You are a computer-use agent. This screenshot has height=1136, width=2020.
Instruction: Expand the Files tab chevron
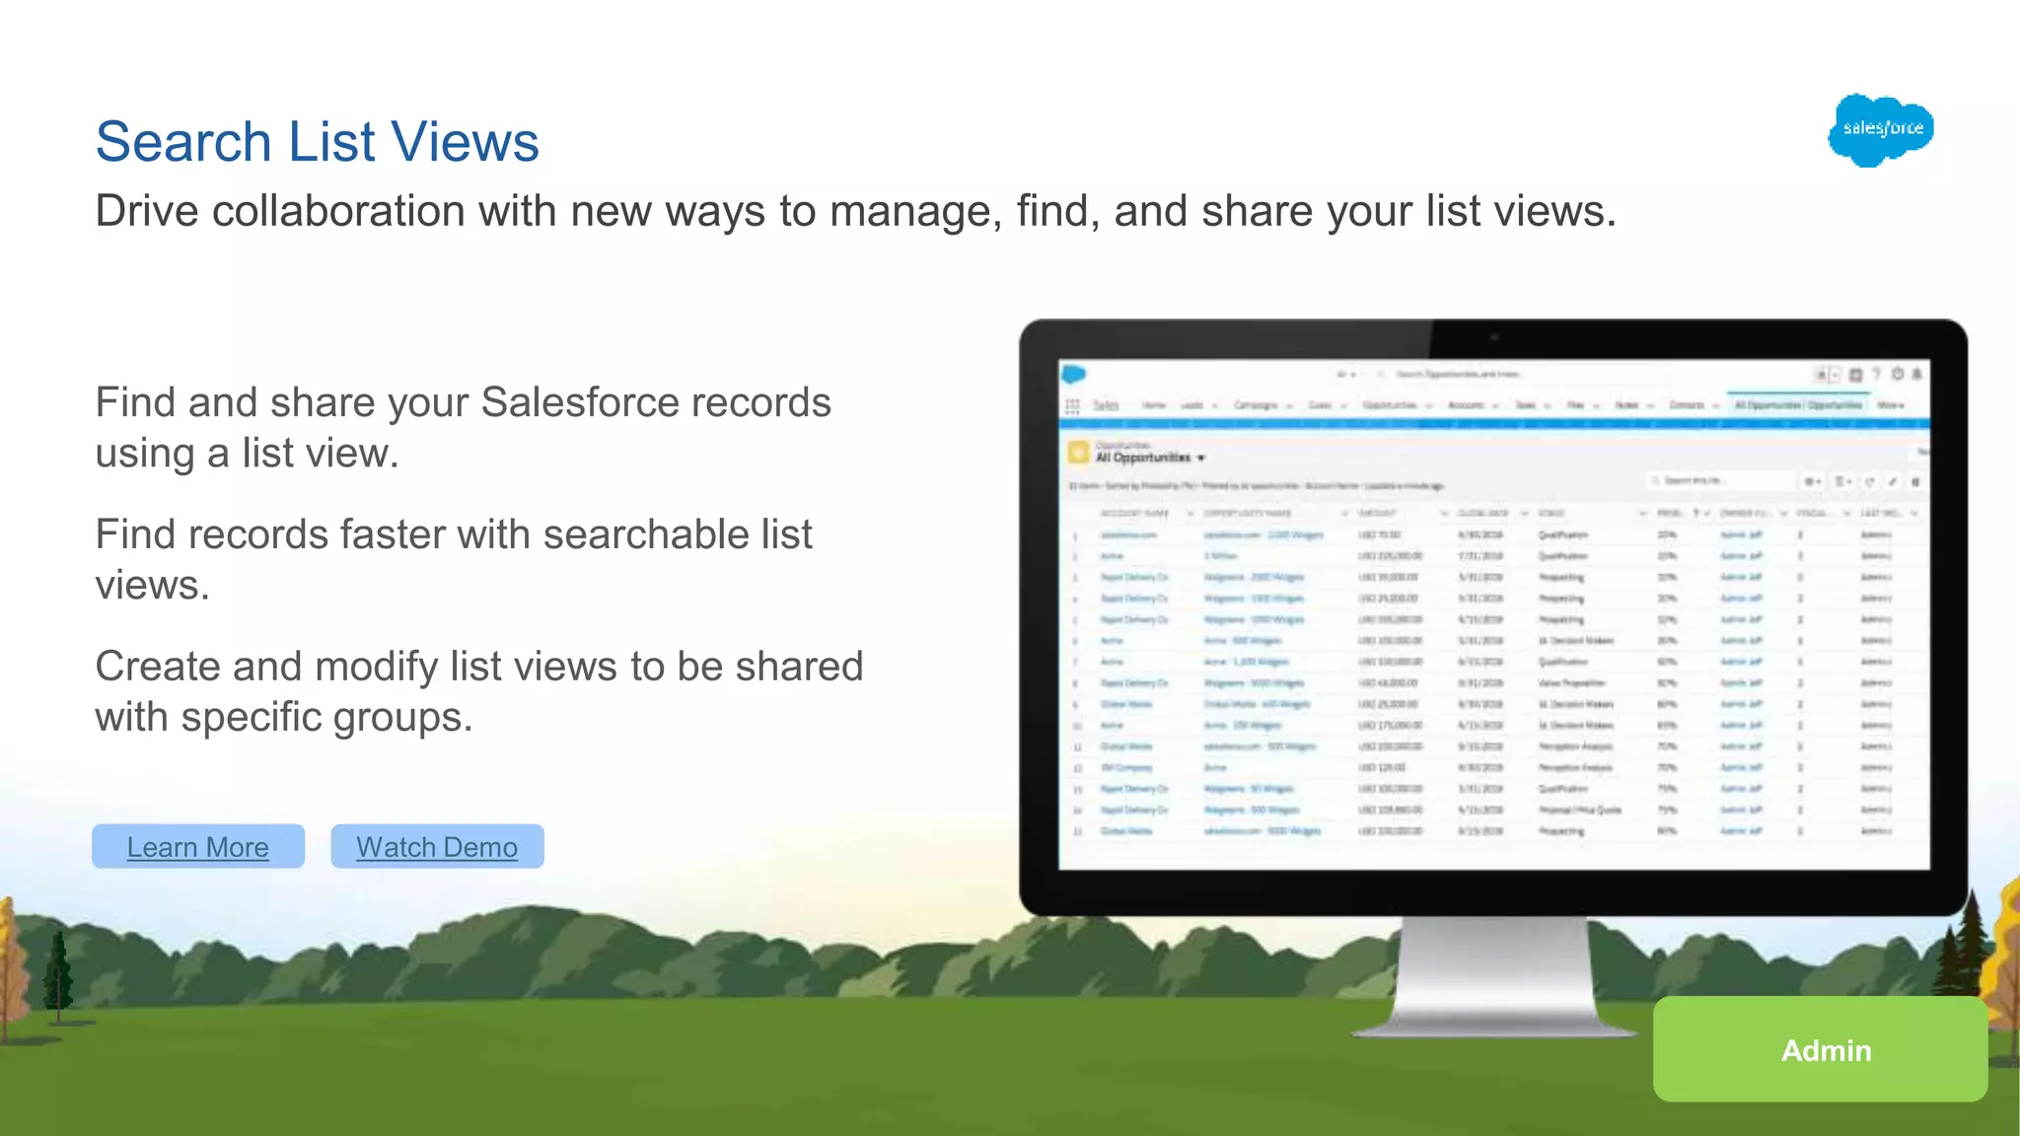click(1596, 406)
